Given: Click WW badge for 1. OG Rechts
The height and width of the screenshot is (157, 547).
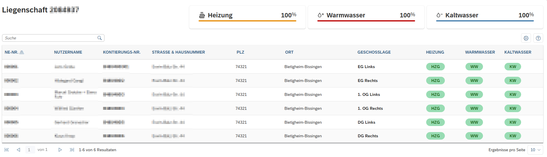Looking at the screenshot, I should pyautogui.click(x=474, y=108).
